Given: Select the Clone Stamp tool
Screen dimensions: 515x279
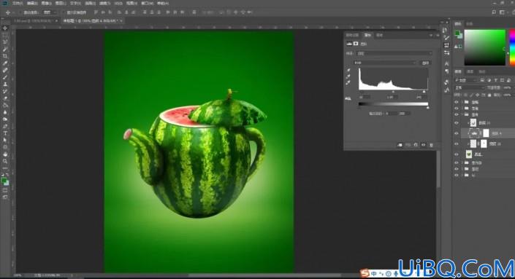Looking at the screenshot, I should [x=5, y=85].
